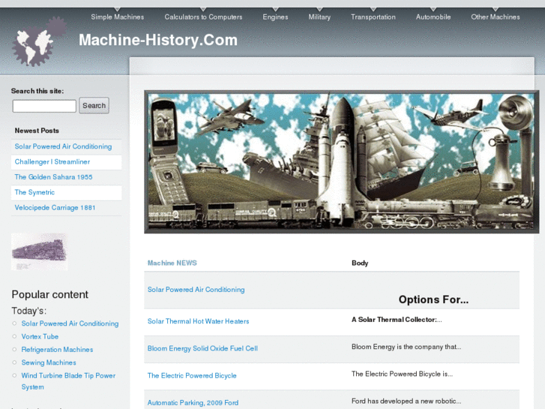Image resolution: width=545 pixels, height=409 pixels.
Task: Click the Machine-History.Com site title
Action: (x=158, y=40)
